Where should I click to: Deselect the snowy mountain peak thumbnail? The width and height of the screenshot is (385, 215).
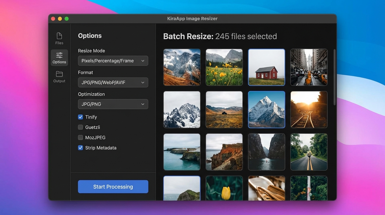pyautogui.click(x=266, y=109)
